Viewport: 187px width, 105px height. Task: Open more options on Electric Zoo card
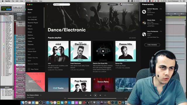point(110,51)
